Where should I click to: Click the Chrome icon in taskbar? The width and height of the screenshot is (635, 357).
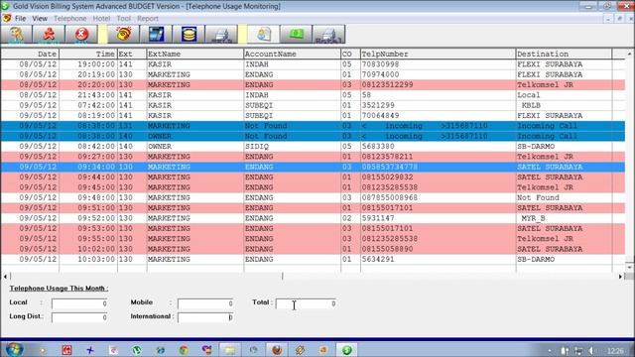pos(184,350)
